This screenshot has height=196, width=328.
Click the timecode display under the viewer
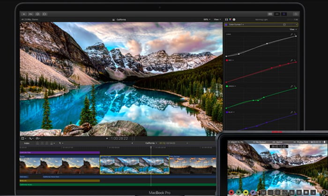[119, 138]
